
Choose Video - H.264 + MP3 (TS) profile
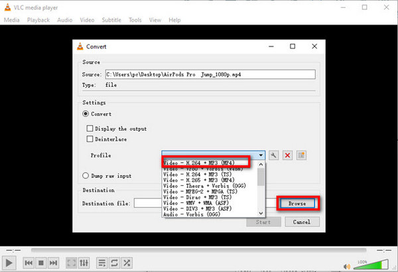click(x=210, y=174)
